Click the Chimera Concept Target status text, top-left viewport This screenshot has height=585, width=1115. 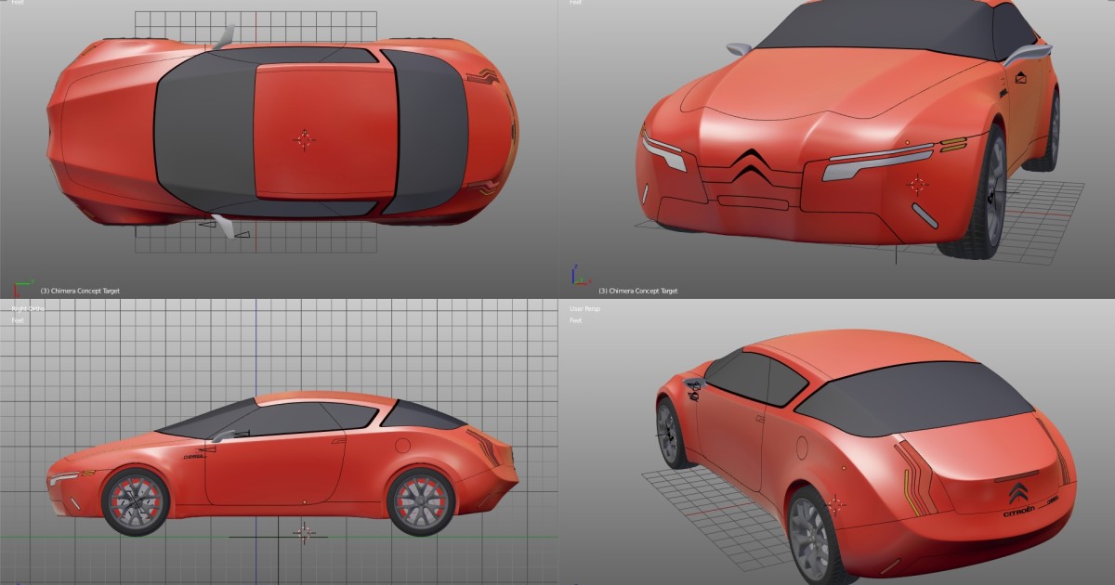pos(82,290)
